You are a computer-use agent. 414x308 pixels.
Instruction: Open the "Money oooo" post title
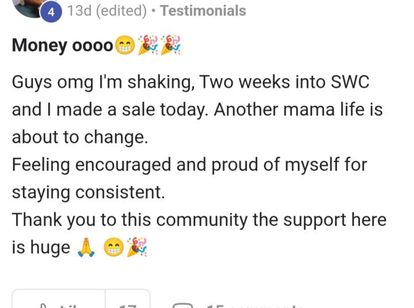click(62, 46)
